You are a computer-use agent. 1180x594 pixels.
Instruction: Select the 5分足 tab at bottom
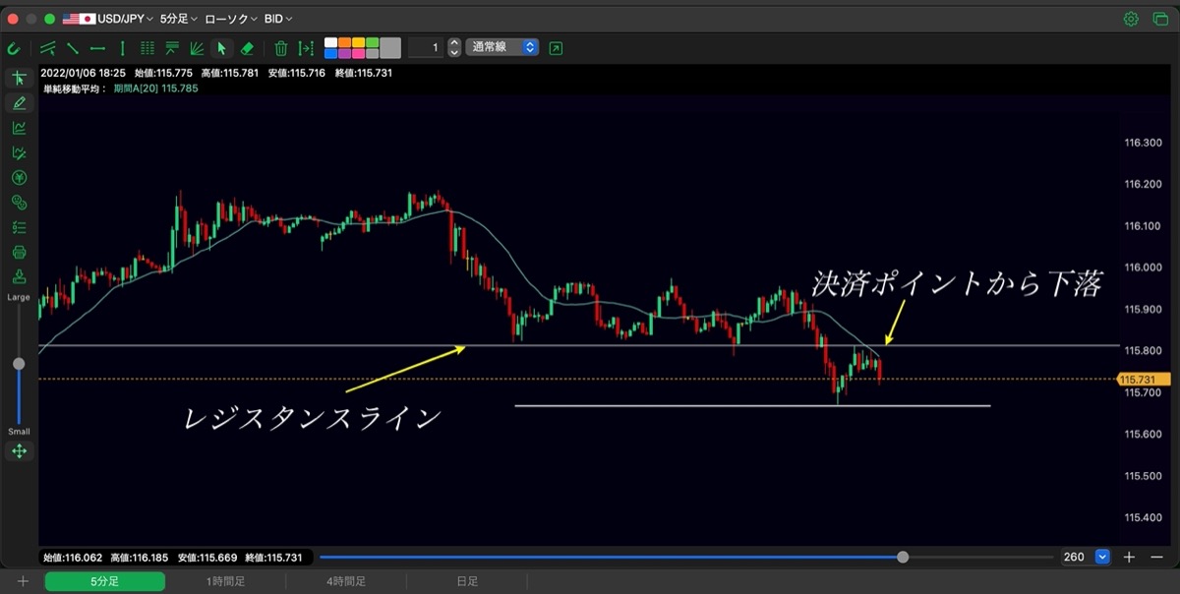point(105,582)
